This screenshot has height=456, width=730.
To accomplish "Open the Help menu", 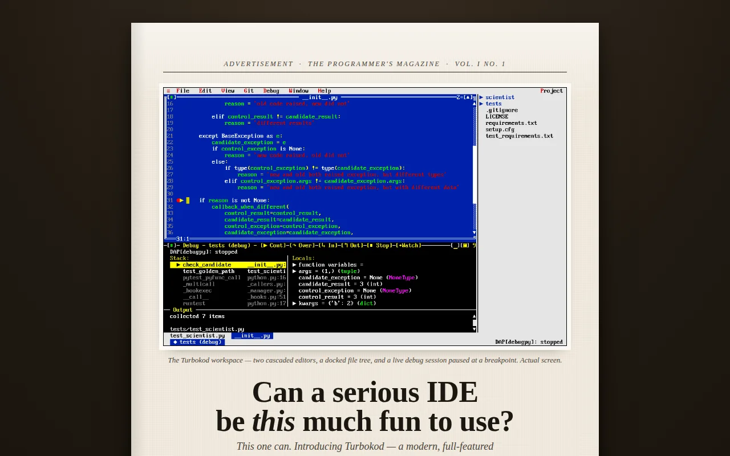I will [325, 91].
